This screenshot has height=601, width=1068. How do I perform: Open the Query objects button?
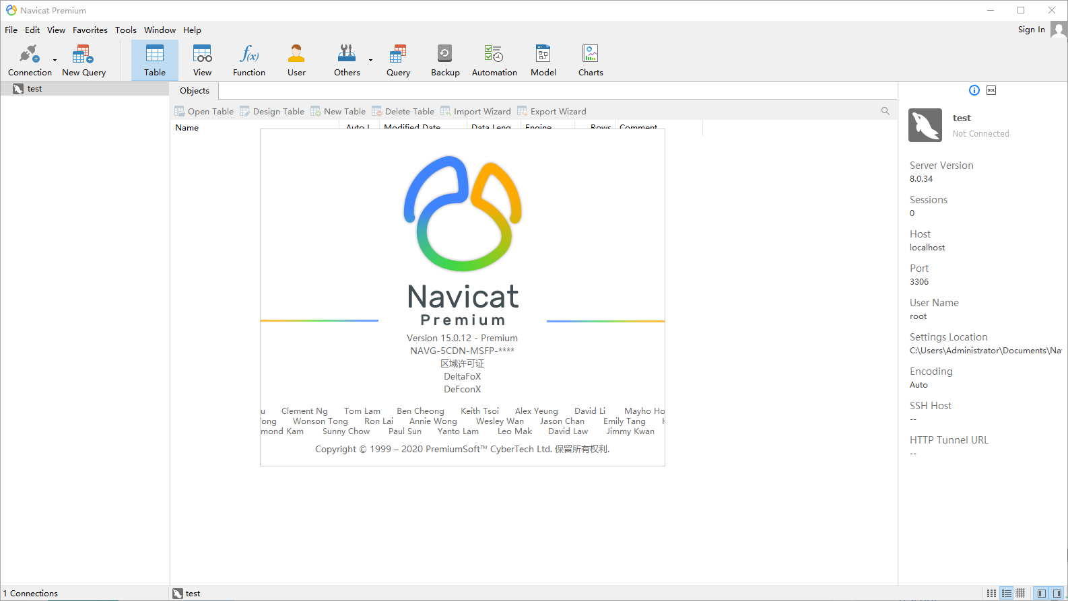(398, 60)
